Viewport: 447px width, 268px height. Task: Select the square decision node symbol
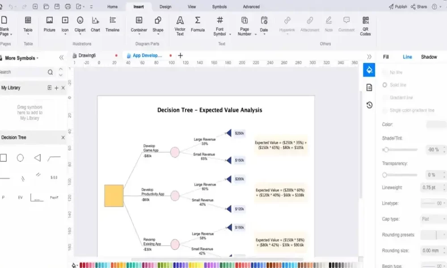pyautogui.click(x=3, y=158)
